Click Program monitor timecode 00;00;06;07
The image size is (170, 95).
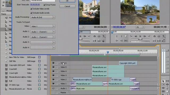coord(119,27)
